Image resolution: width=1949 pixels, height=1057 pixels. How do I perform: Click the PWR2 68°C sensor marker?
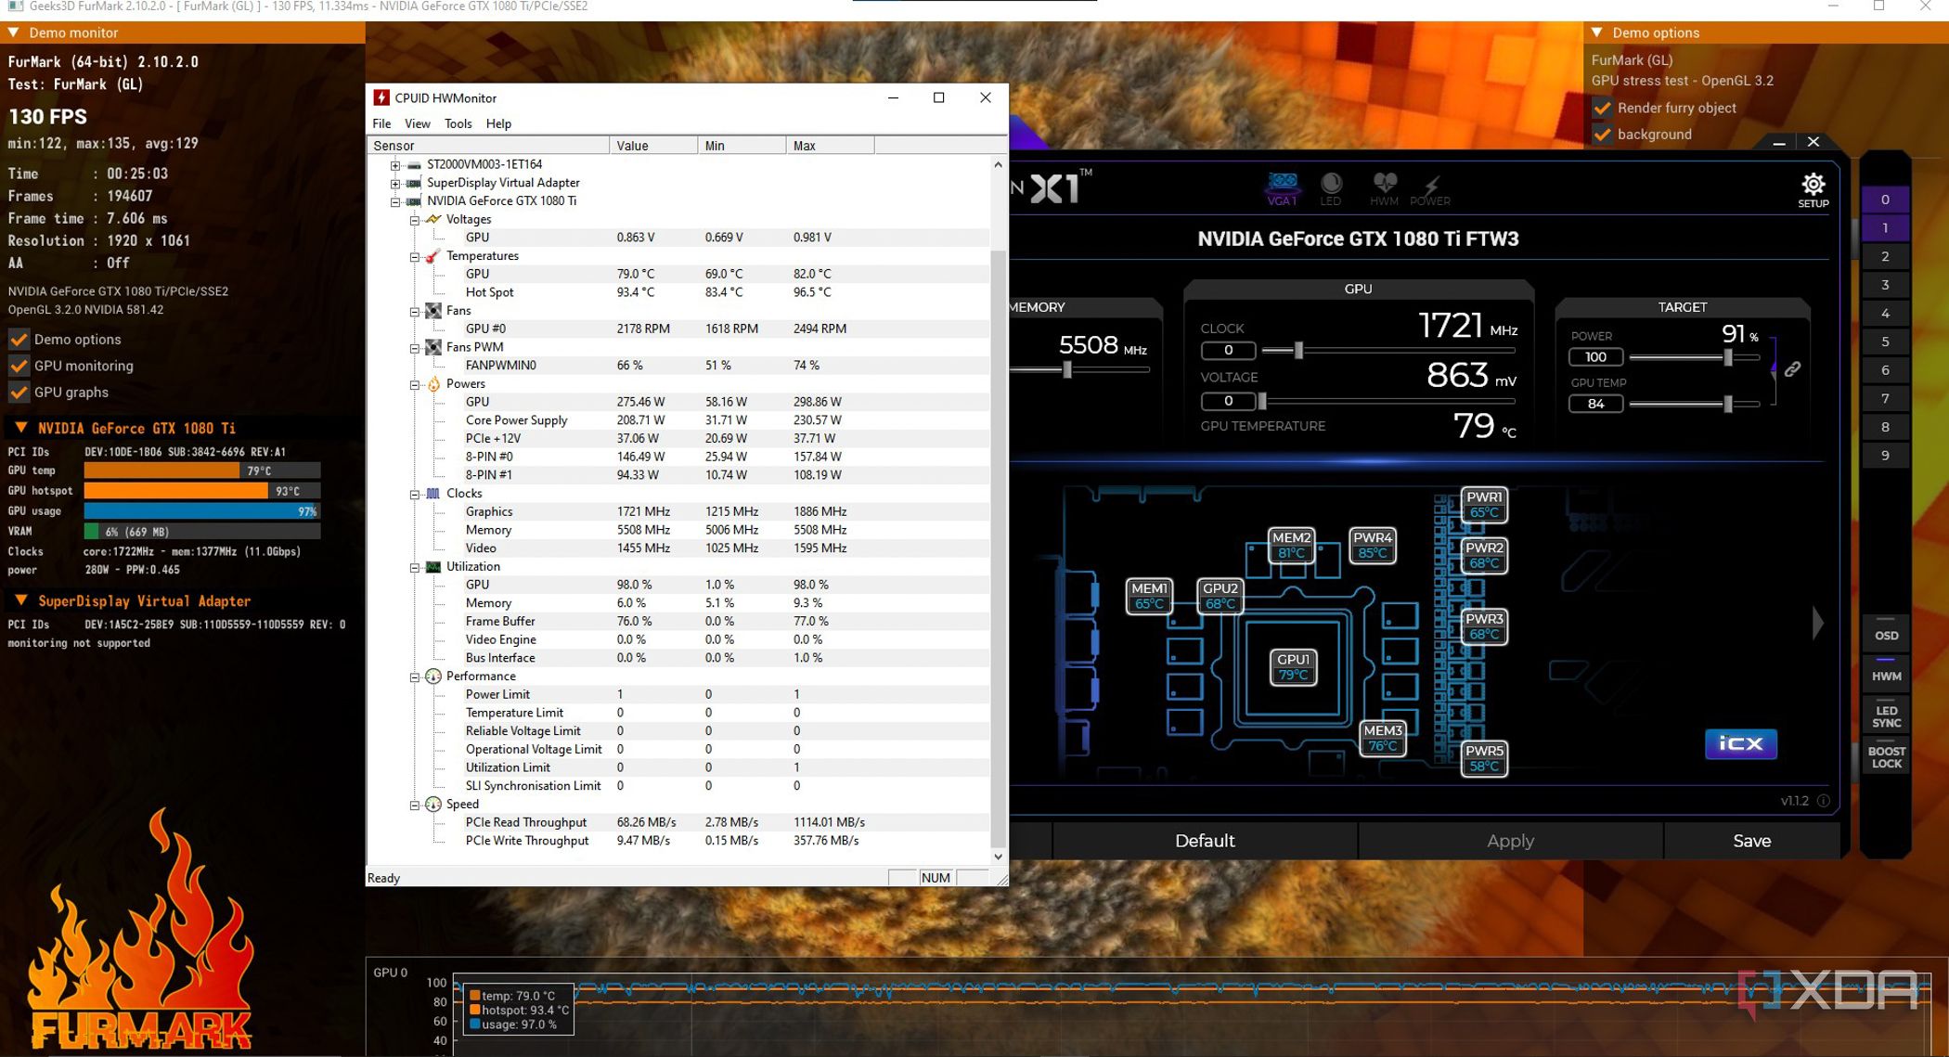point(1484,555)
